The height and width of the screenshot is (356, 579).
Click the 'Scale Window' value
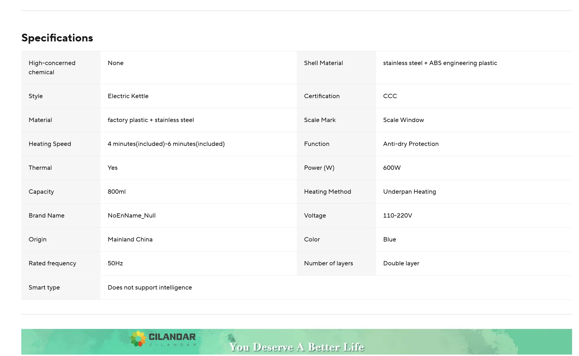[403, 120]
